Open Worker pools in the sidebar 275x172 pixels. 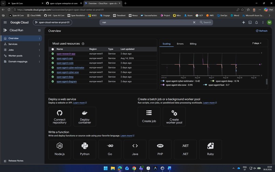pos(15,56)
